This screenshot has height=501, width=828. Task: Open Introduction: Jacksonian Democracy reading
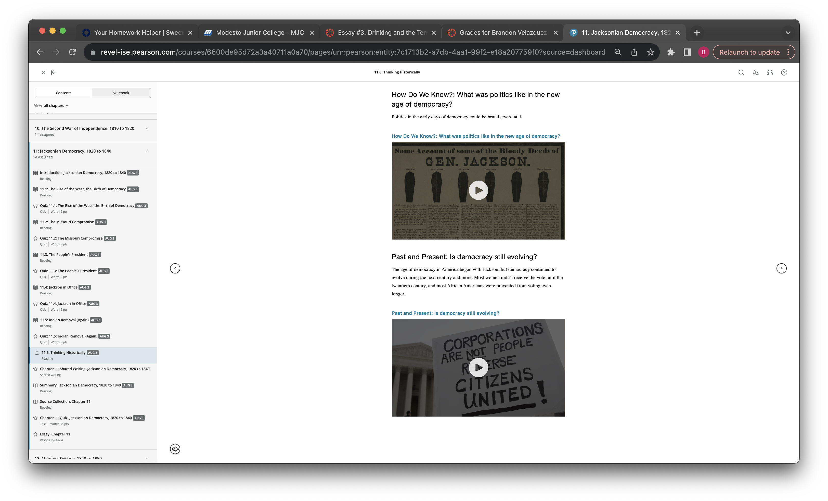[x=83, y=173]
